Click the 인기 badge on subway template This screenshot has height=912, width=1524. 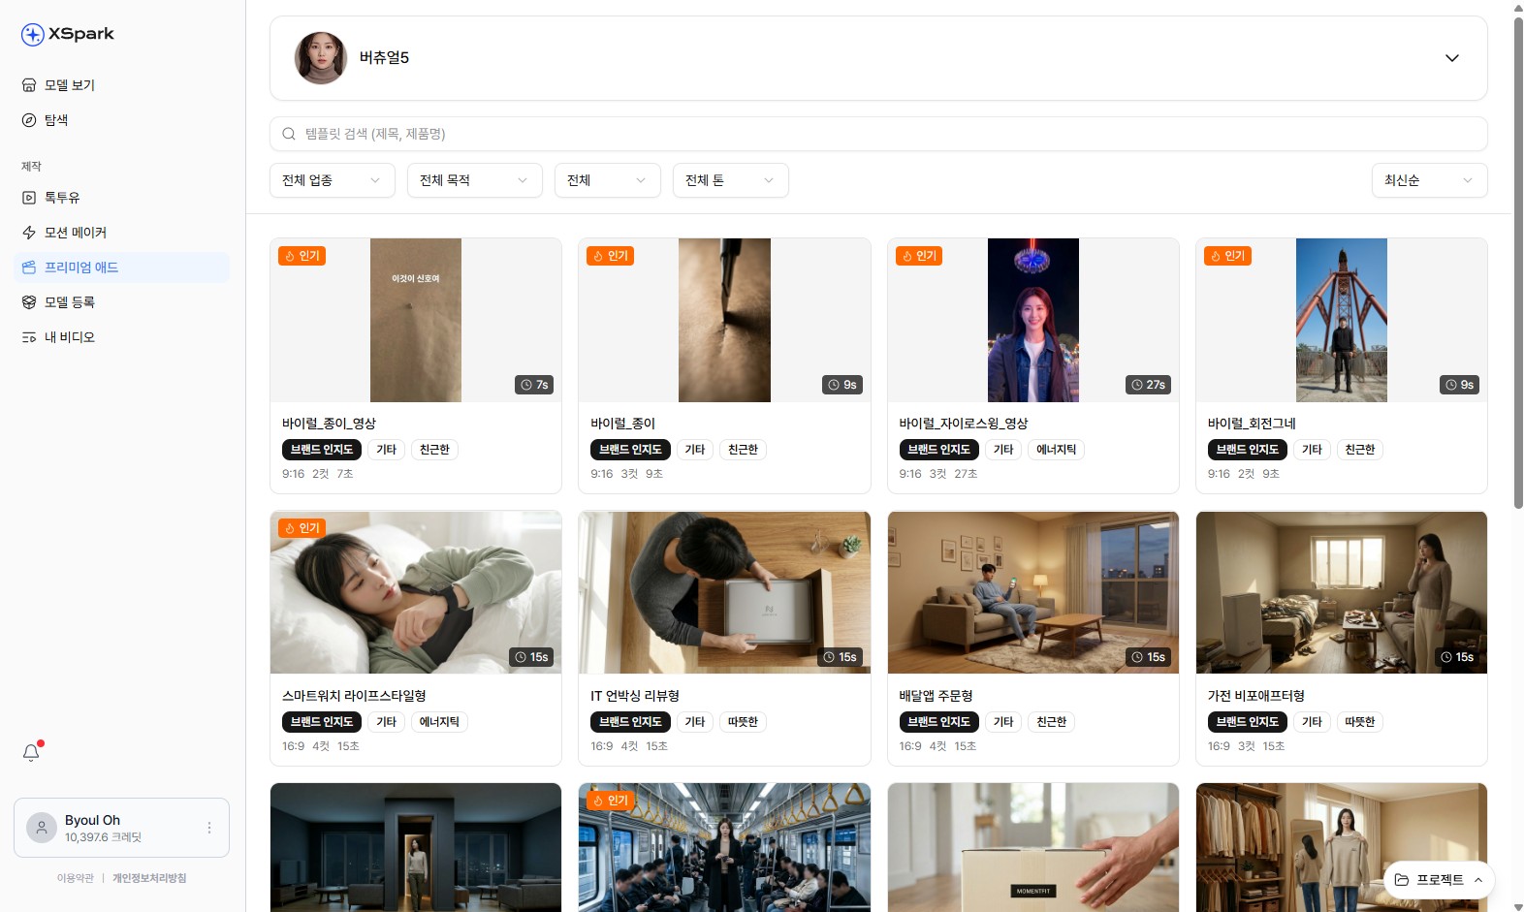click(611, 801)
